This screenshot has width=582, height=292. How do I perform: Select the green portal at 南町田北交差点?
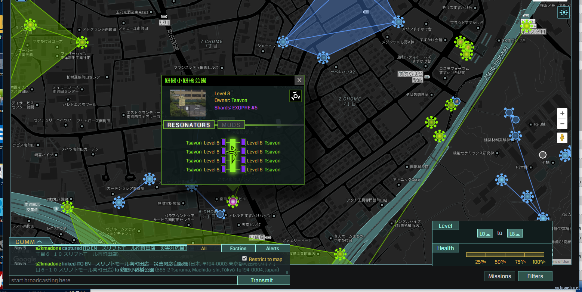(67, 207)
